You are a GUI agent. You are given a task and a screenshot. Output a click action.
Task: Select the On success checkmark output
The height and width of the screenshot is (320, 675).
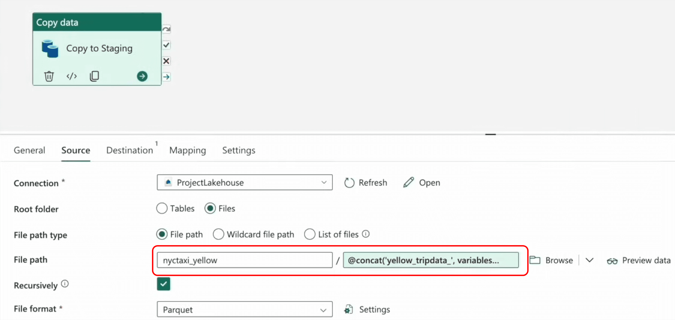[166, 45]
